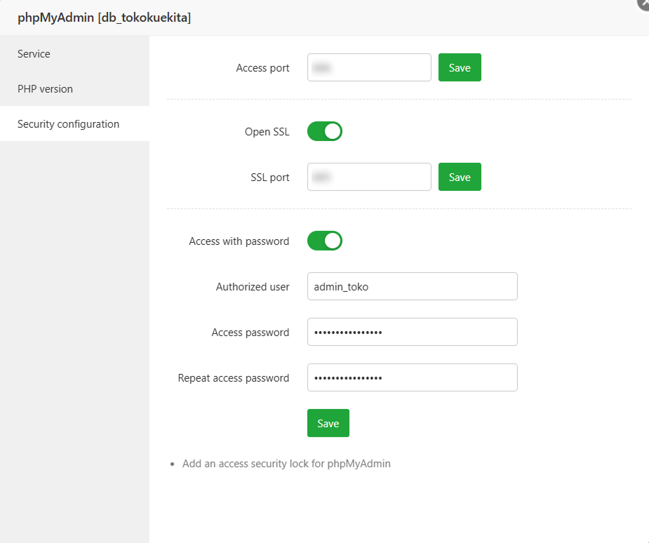Click the Access port label
Image resolution: width=649 pixels, height=543 pixels.
263,67
